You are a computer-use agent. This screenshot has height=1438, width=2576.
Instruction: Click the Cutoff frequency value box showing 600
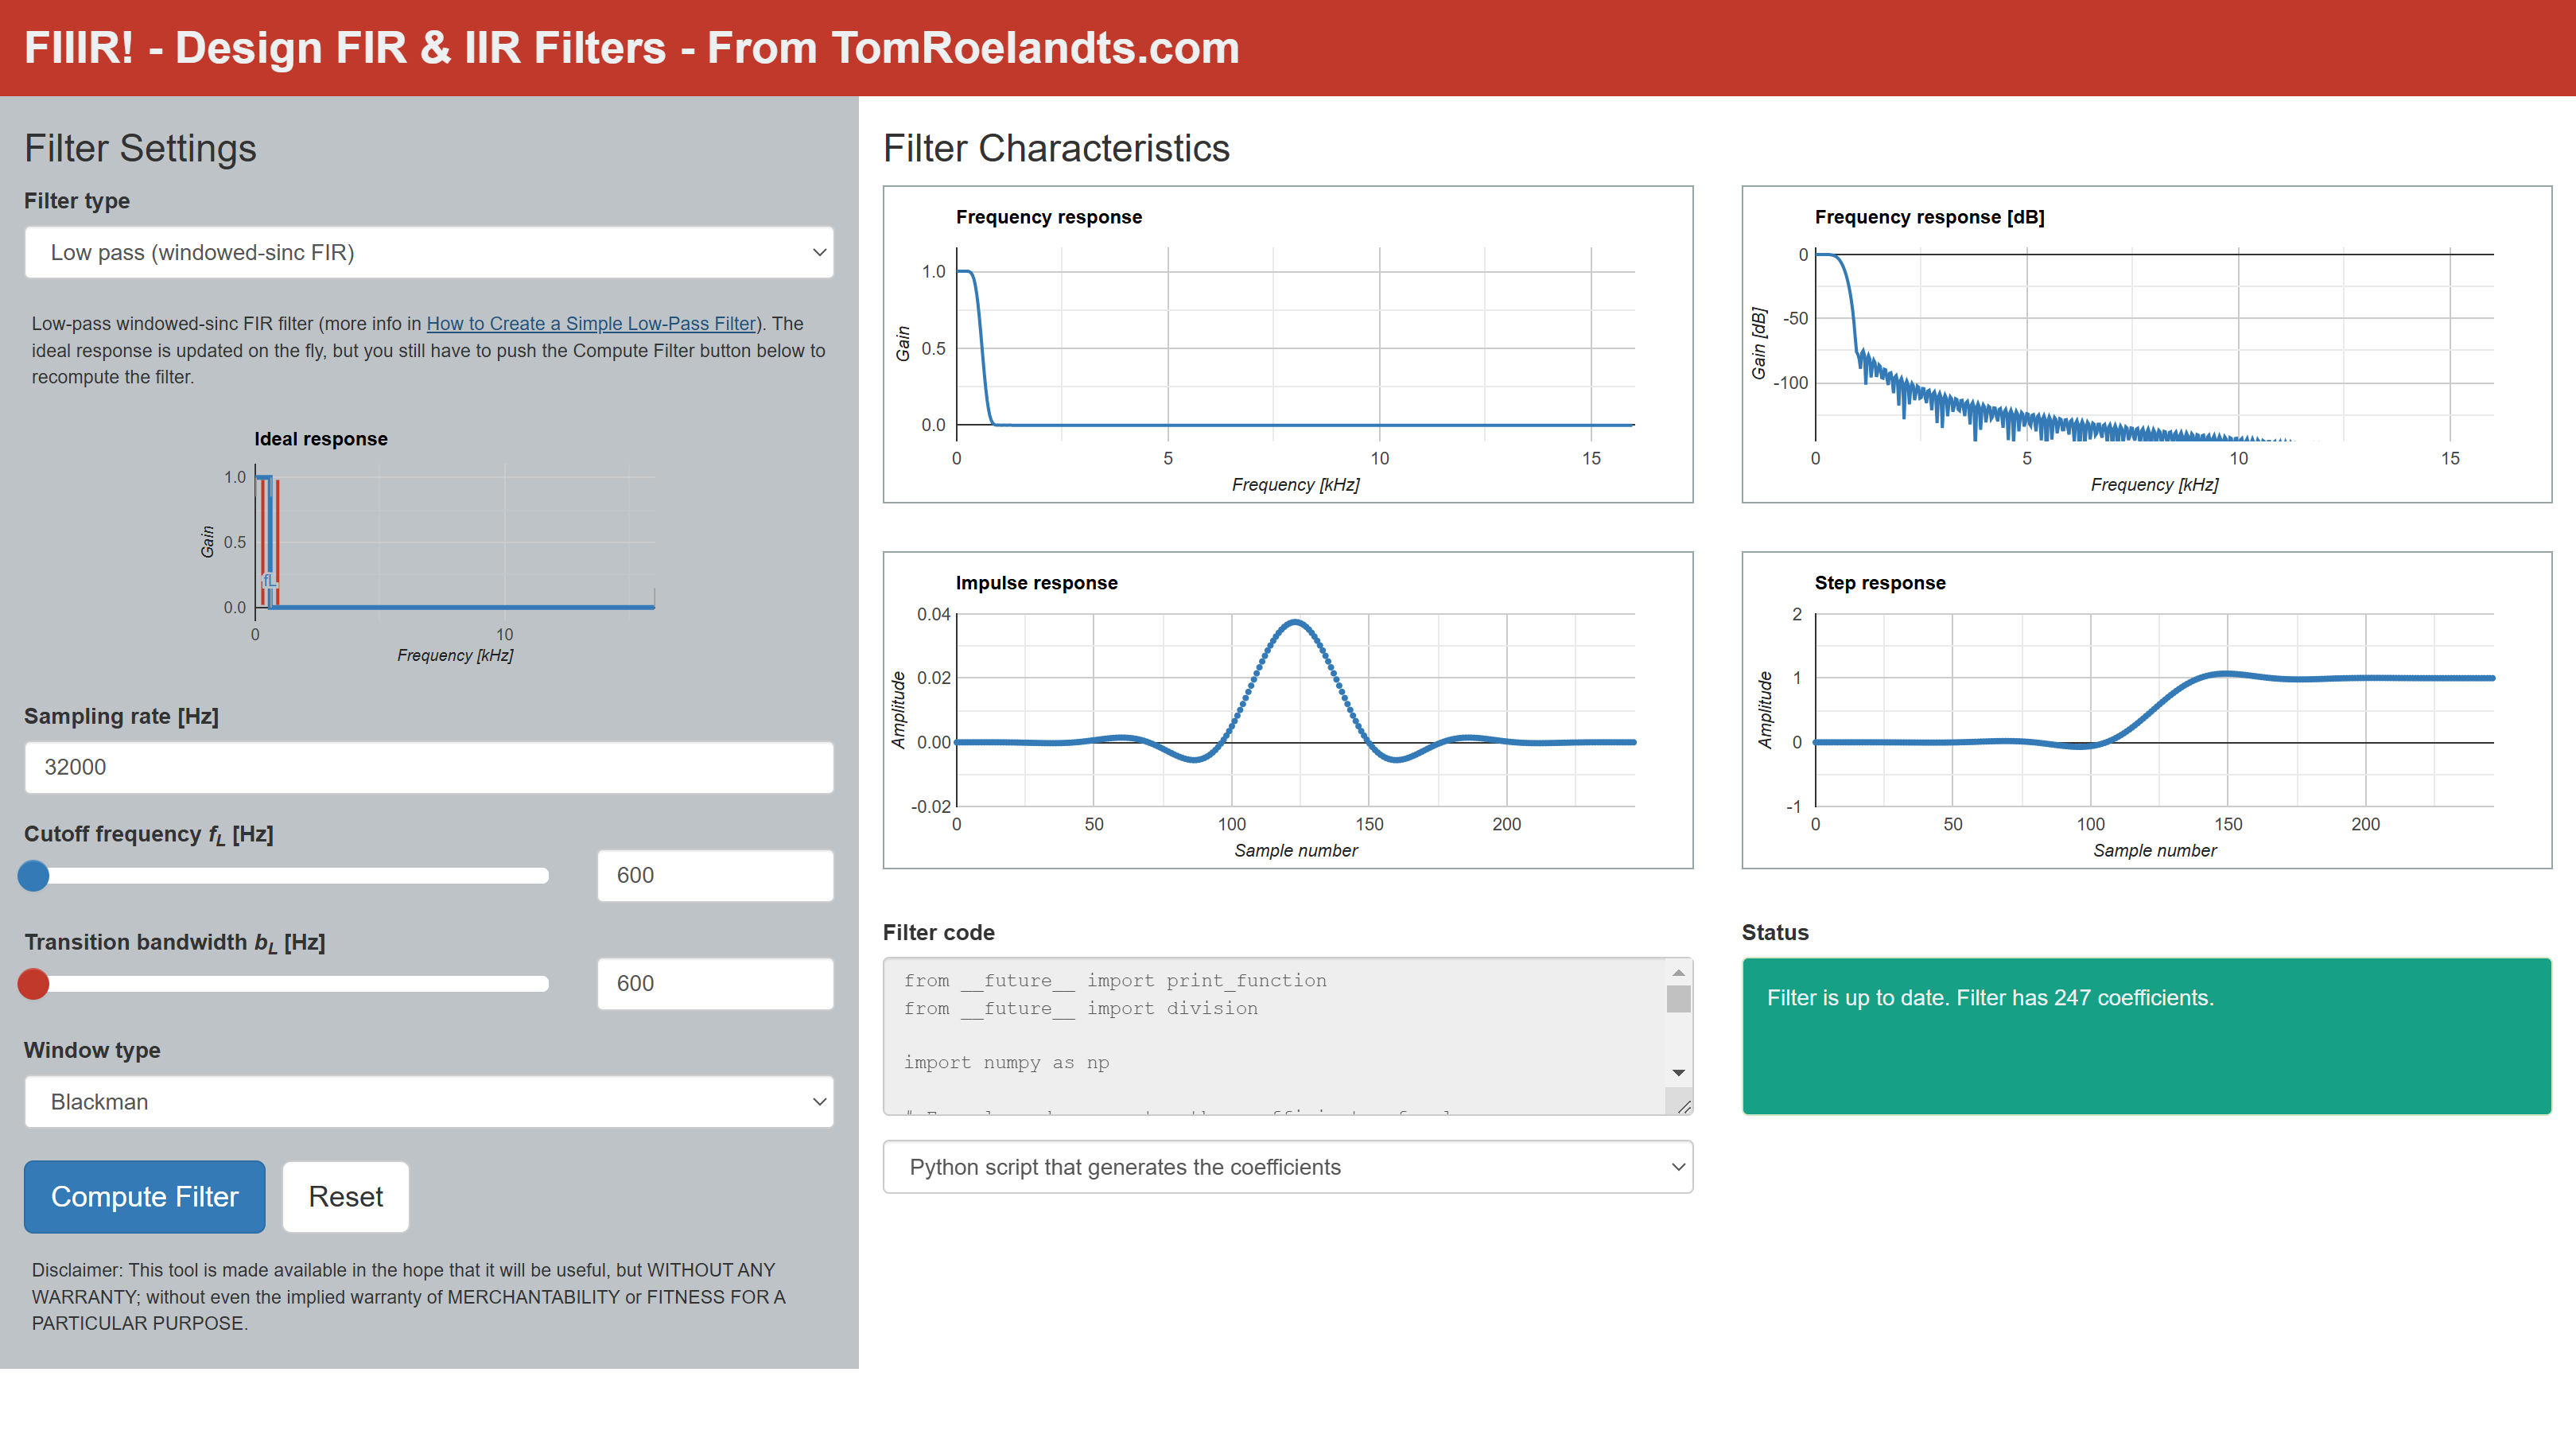[714, 875]
